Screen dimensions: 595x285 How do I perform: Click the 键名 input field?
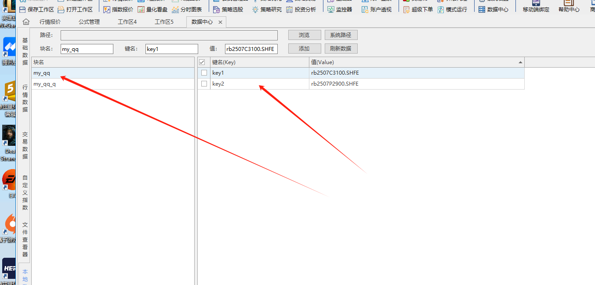[x=172, y=49]
